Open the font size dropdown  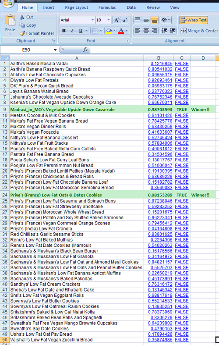click(x=108, y=20)
